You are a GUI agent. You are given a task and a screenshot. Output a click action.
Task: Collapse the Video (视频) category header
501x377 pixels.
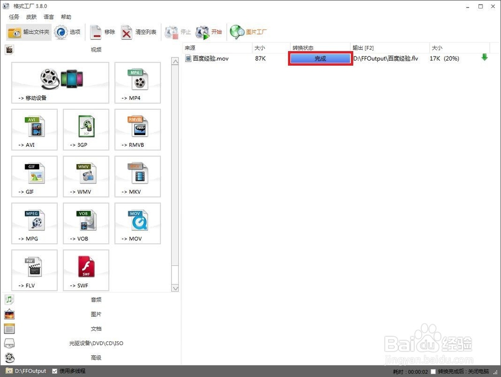[91, 50]
